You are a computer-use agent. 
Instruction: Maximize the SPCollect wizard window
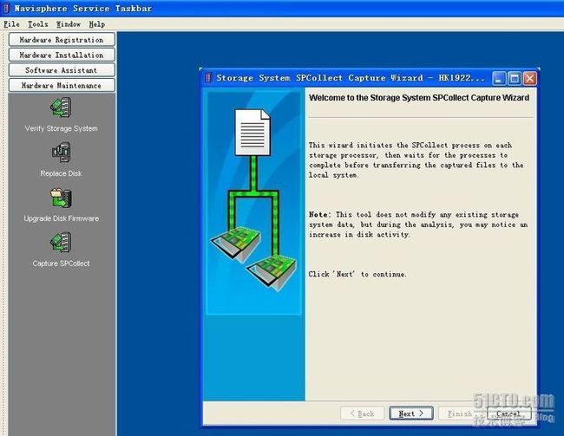pos(515,78)
